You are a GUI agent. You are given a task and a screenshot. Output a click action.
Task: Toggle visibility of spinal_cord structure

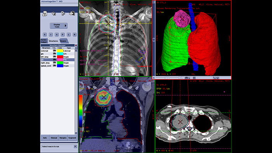coord(54,66)
